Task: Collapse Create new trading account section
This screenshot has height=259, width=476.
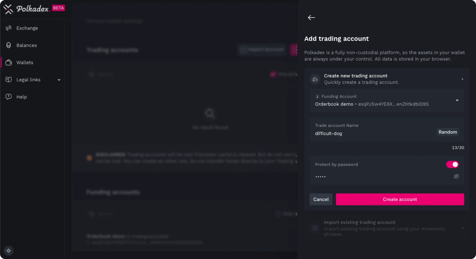Action: click(x=462, y=79)
